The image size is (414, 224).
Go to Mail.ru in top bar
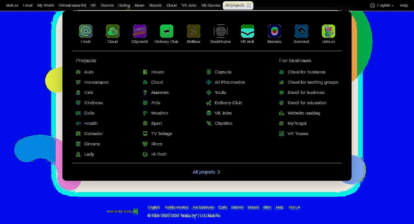[x=12, y=5]
